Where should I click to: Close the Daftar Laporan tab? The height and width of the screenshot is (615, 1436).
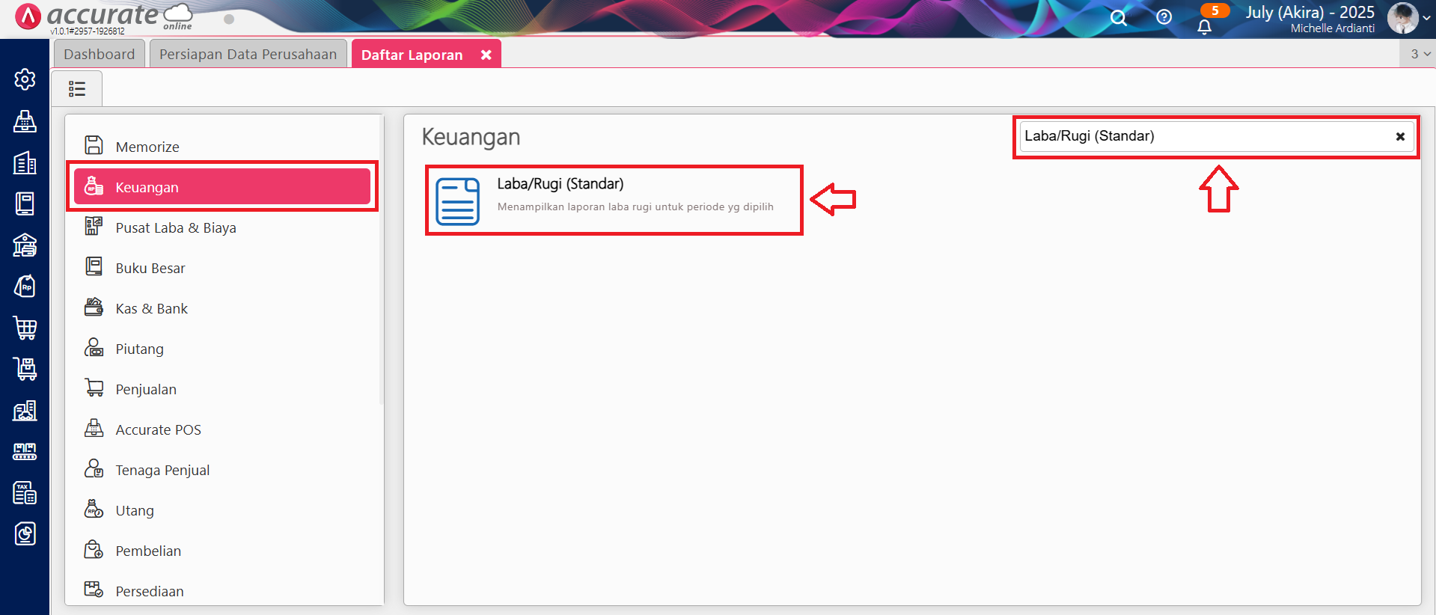pos(486,55)
